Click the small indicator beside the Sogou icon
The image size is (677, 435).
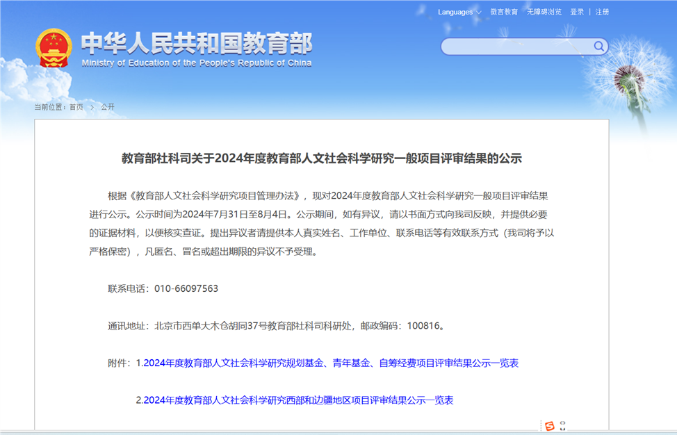(564, 425)
